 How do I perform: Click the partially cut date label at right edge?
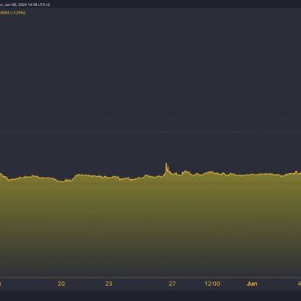coord(299,284)
